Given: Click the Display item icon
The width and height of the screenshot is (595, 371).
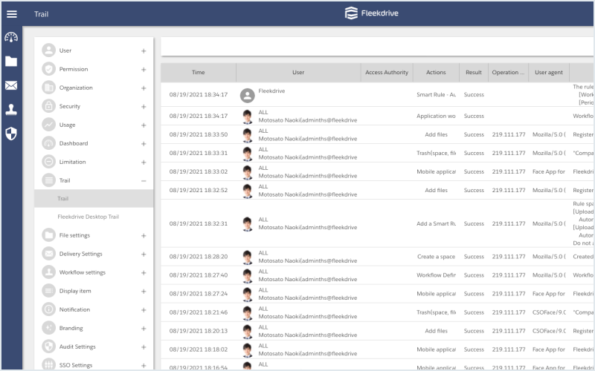Looking at the screenshot, I should (48, 291).
